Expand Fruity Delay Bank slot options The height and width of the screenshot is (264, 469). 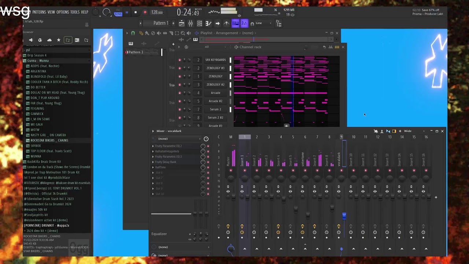click(153, 162)
